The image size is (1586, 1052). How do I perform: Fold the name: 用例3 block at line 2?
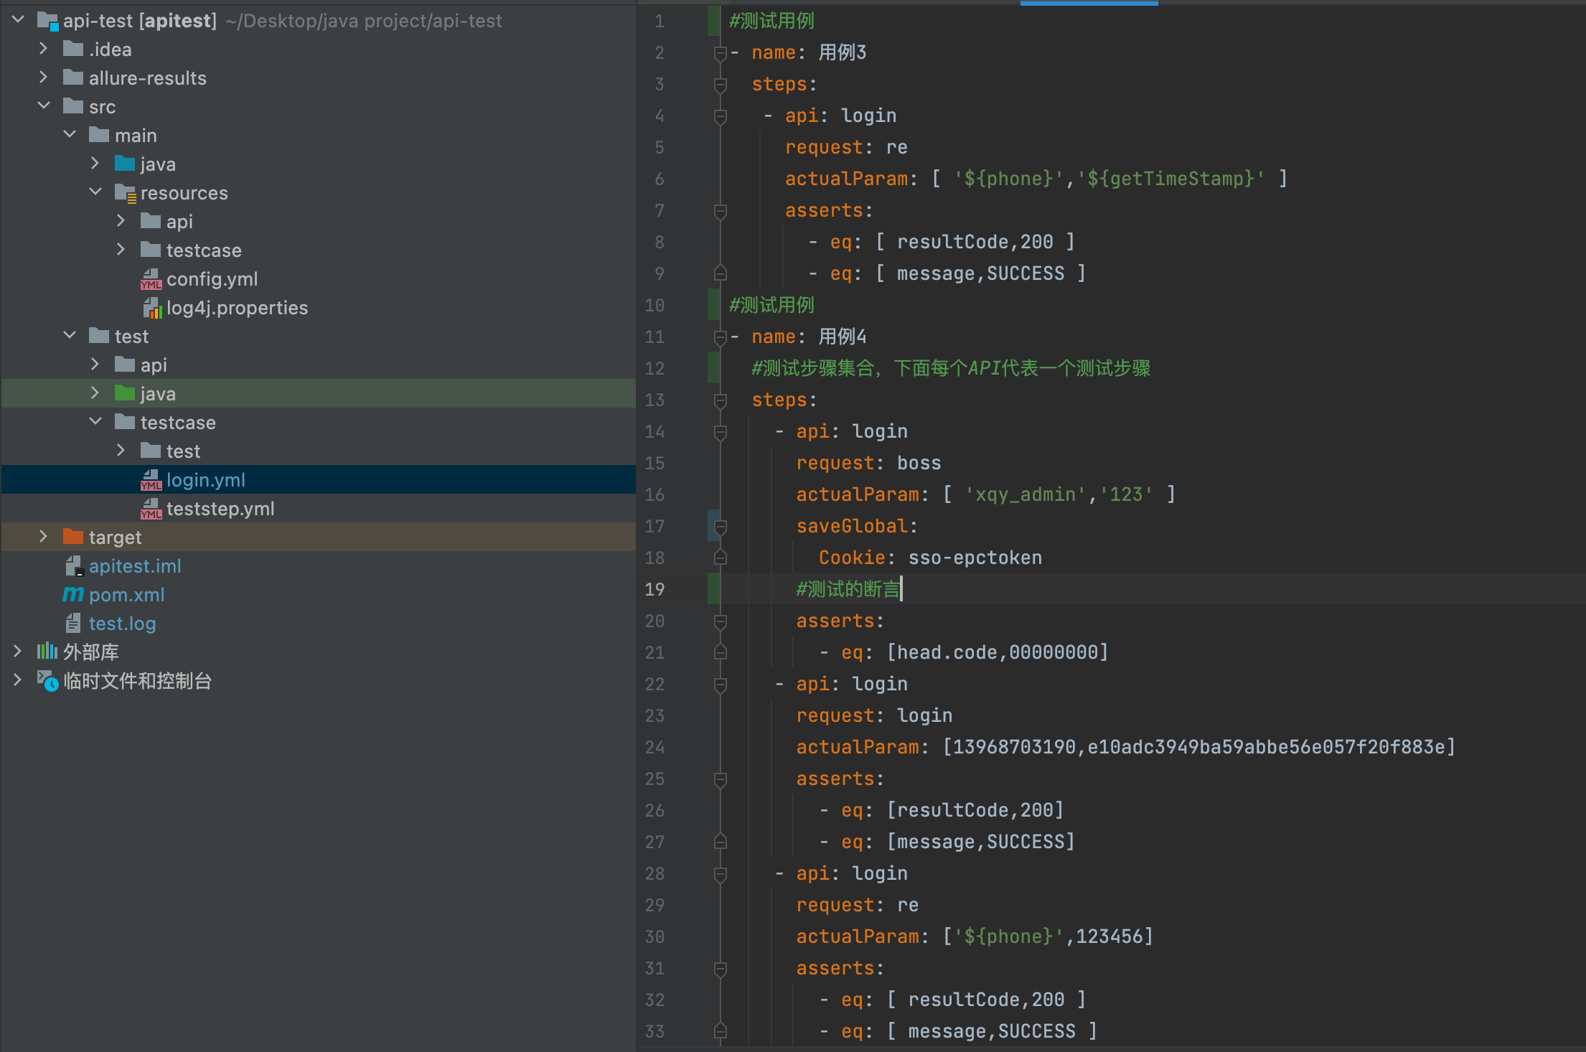coord(721,53)
